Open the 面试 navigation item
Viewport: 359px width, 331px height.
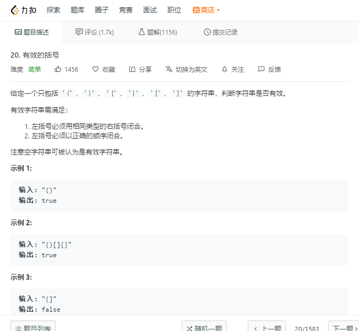150,10
